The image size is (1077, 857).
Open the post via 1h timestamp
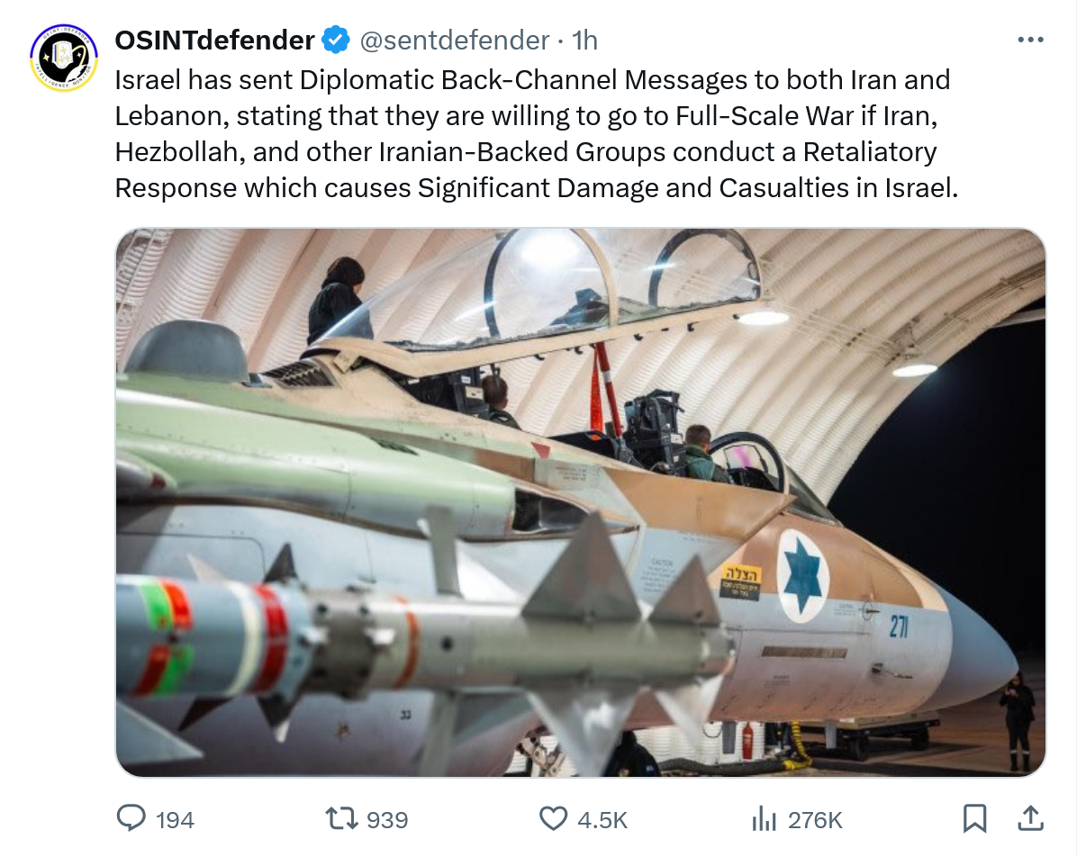(585, 41)
